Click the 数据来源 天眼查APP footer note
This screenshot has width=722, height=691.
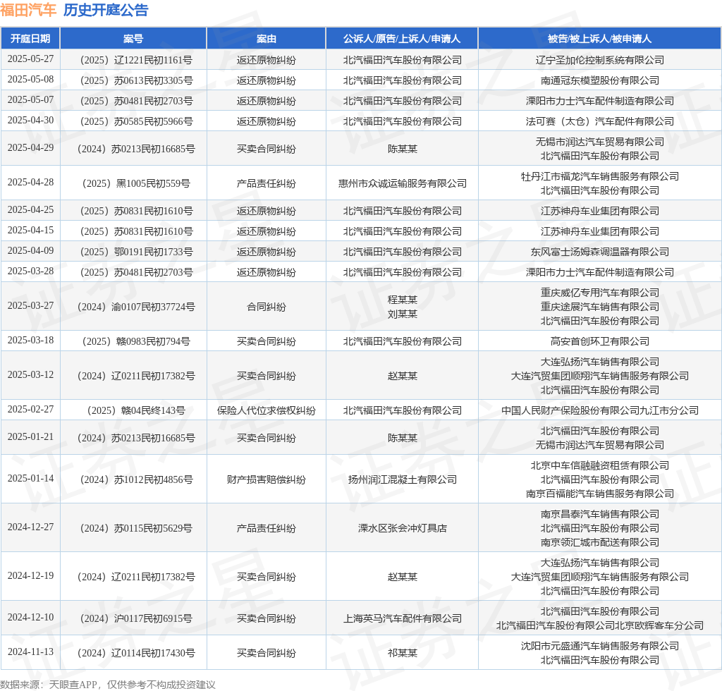coord(108,685)
